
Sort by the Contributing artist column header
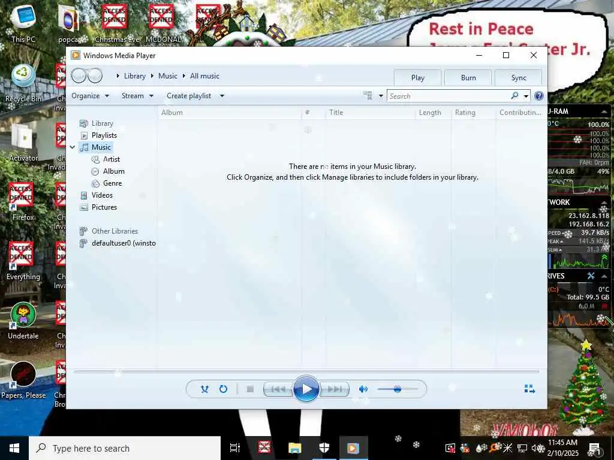coord(521,113)
